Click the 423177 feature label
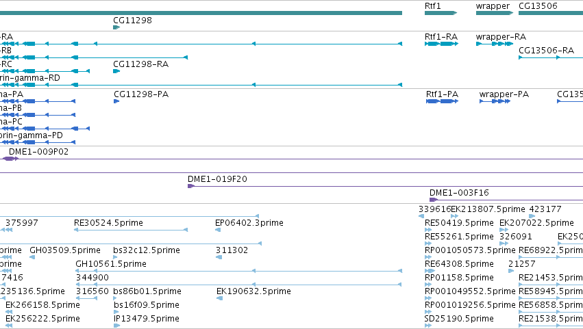 coord(545,209)
